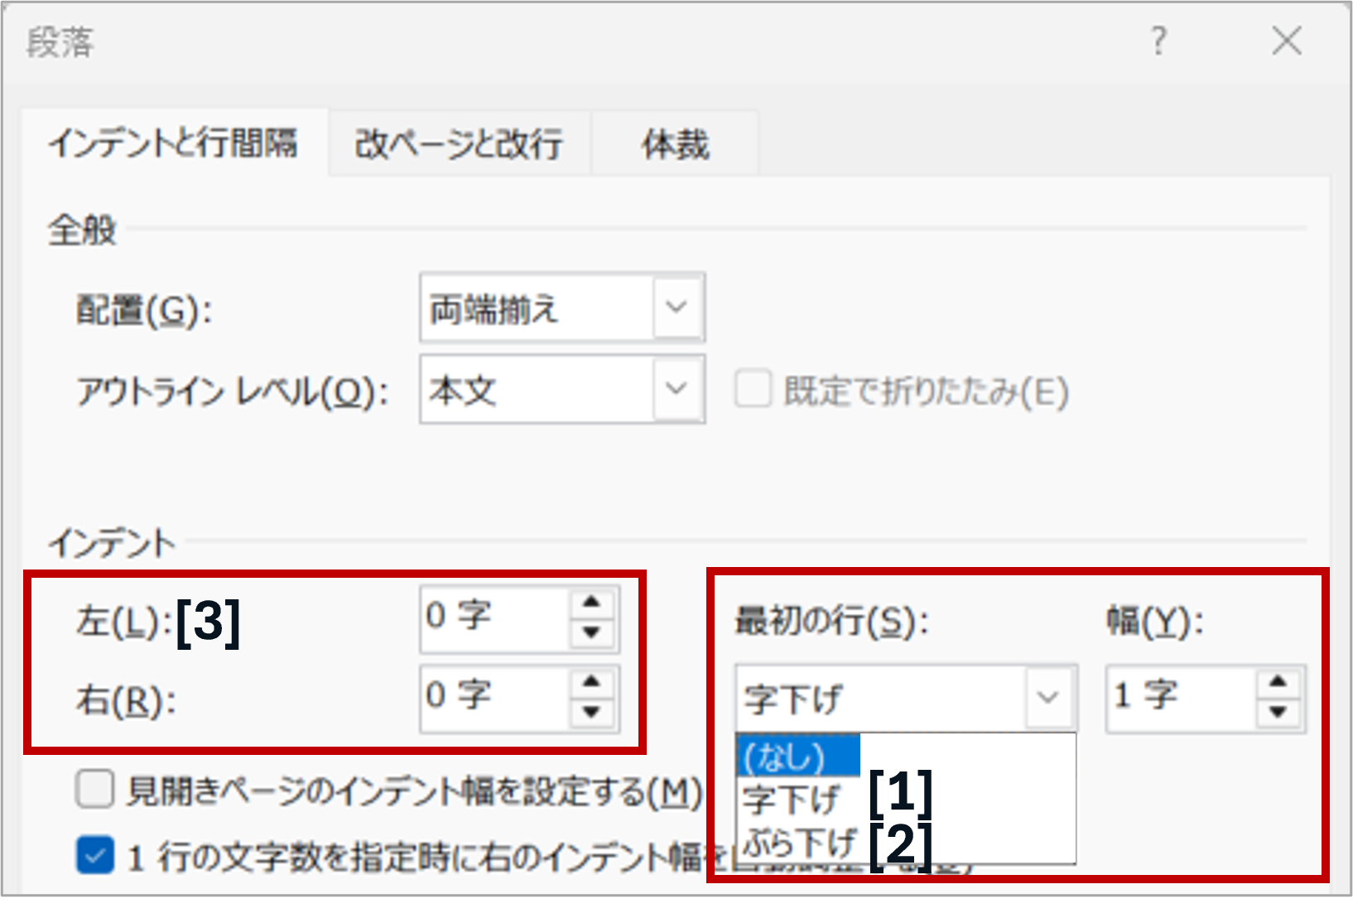Screen dimensions: 1353x918
Task: Select 字下げ option in the list
Action: [x=791, y=800]
